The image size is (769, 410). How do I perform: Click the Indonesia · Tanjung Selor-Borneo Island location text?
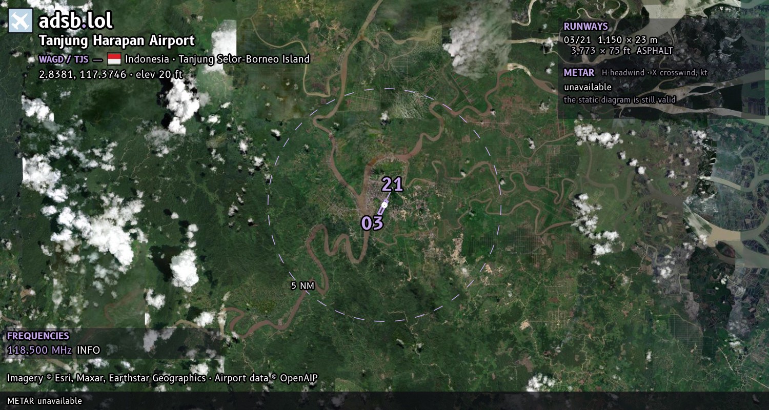(217, 59)
